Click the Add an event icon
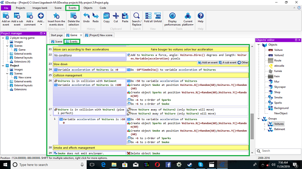The height and width of the screenshot is (169, 302). [6, 16]
